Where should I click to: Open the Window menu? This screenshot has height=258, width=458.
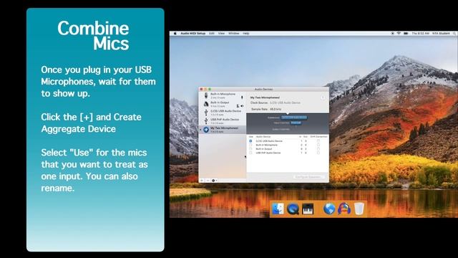(x=234, y=34)
